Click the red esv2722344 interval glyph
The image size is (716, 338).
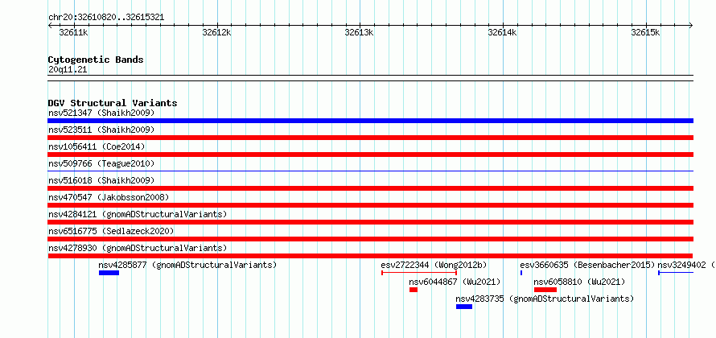[x=419, y=273]
